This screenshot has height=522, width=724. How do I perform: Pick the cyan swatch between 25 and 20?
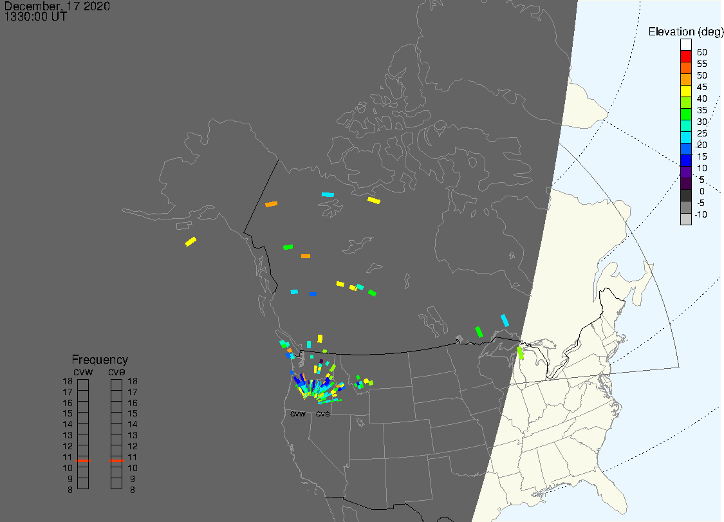pos(685,138)
